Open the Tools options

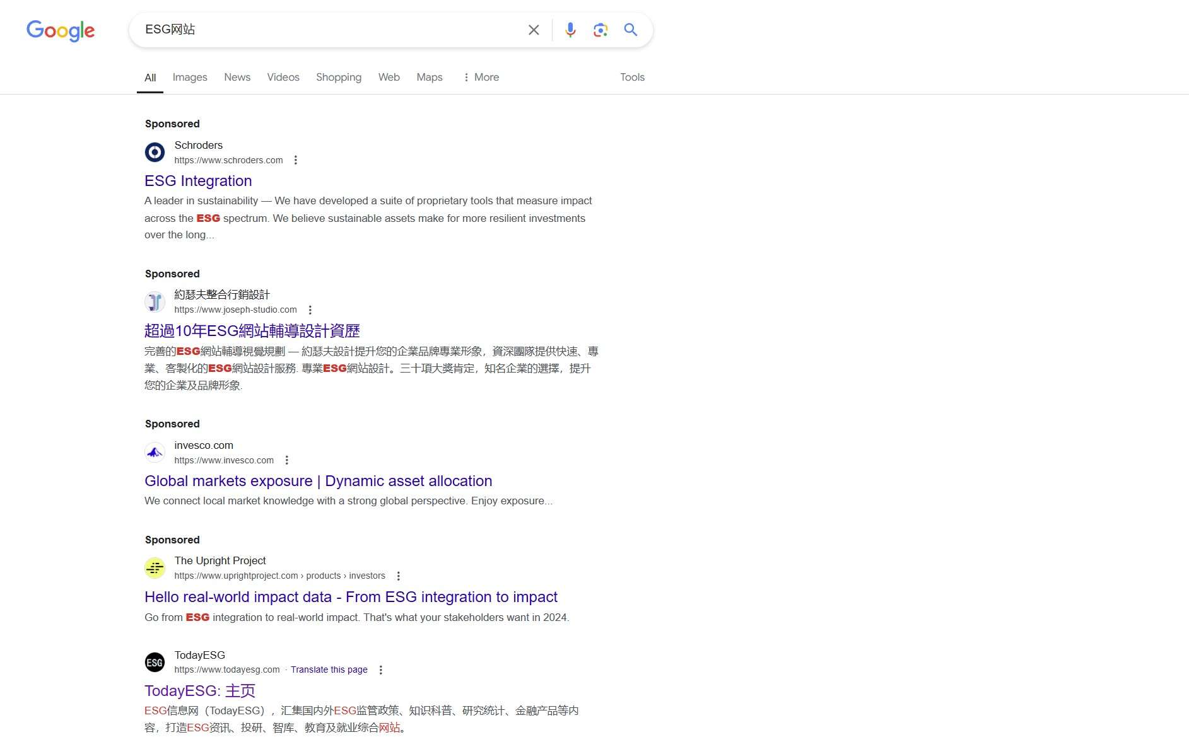[x=632, y=77]
